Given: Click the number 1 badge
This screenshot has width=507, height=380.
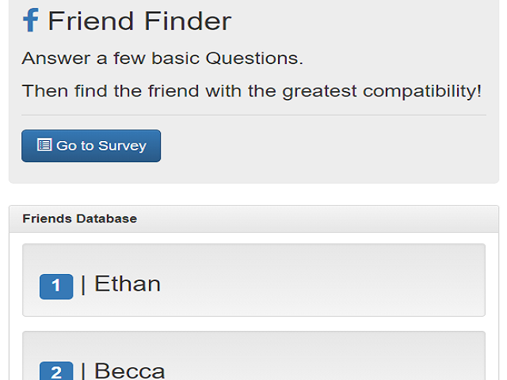Looking at the screenshot, I should [x=56, y=286].
